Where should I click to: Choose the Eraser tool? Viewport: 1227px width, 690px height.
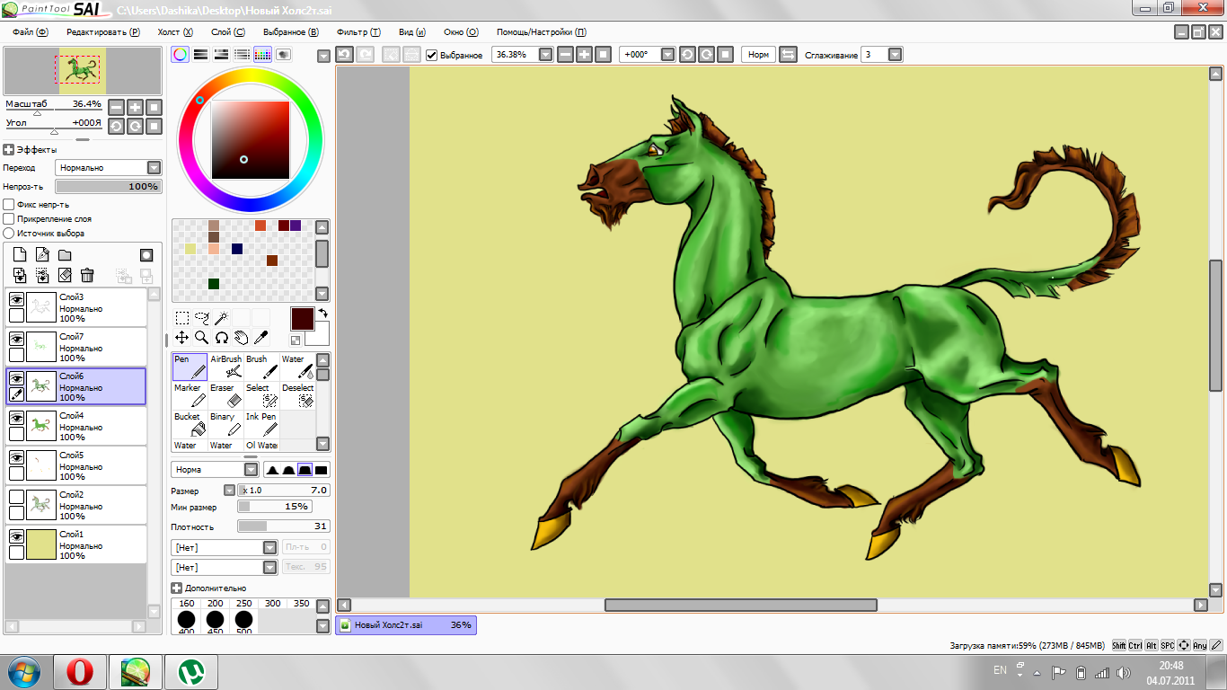click(x=225, y=394)
